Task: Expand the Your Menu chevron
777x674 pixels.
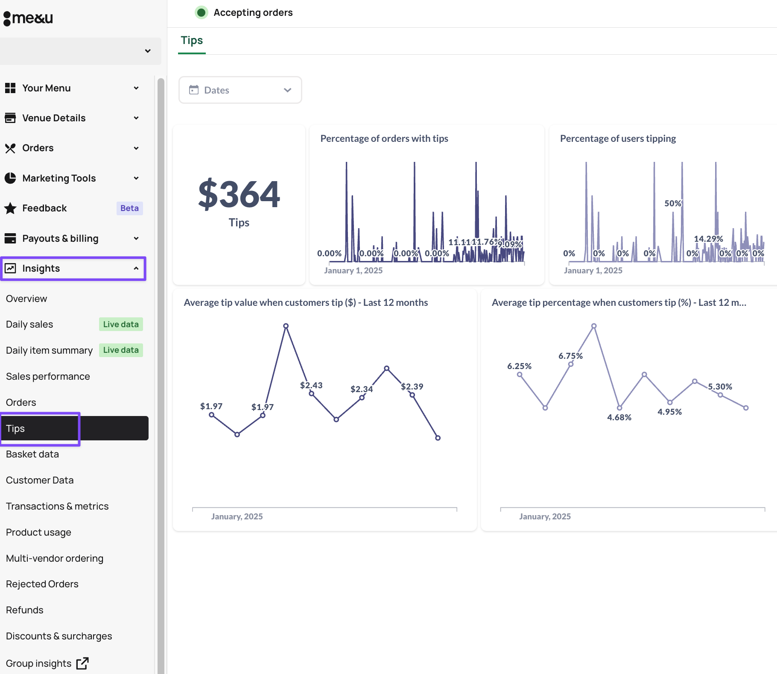Action: pos(136,88)
